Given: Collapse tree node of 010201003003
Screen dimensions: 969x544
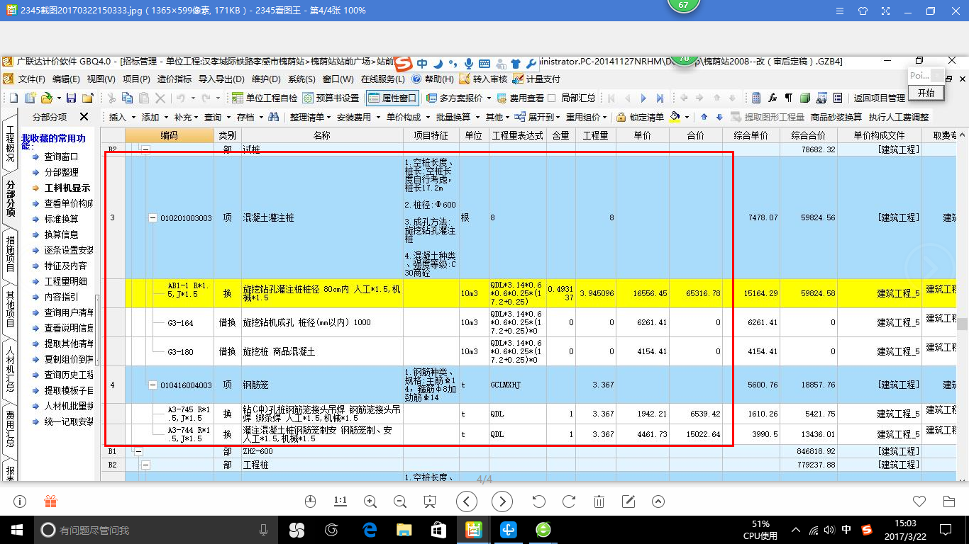Looking at the screenshot, I should [x=153, y=218].
